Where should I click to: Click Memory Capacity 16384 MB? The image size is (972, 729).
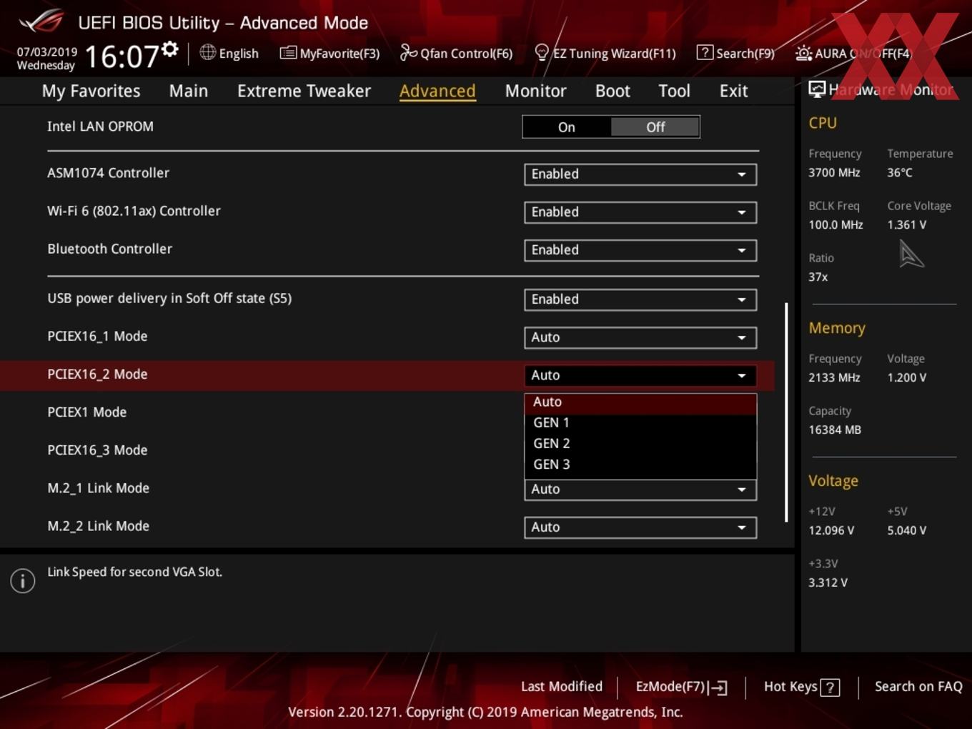[x=835, y=430]
